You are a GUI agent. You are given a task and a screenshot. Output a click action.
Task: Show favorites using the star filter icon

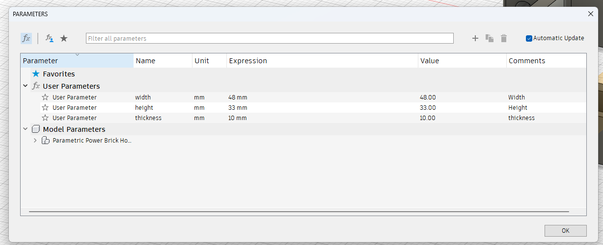pyautogui.click(x=64, y=38)
